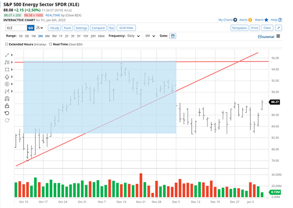Screen dimensions: 293x208
Task: Expand the My Charts menu
Action: click(227, 20)
